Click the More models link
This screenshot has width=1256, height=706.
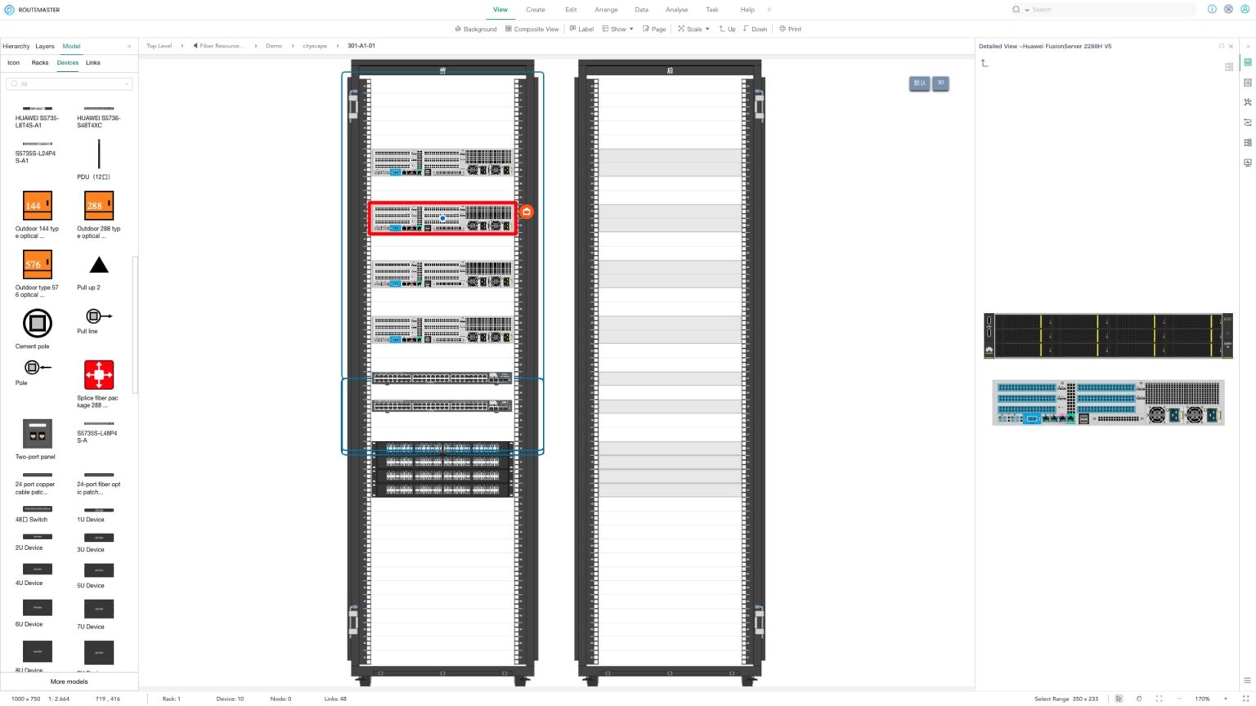coord(69,681)
